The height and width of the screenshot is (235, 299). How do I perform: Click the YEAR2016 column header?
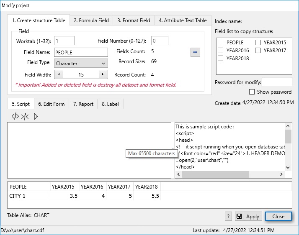tap(93, 186)
